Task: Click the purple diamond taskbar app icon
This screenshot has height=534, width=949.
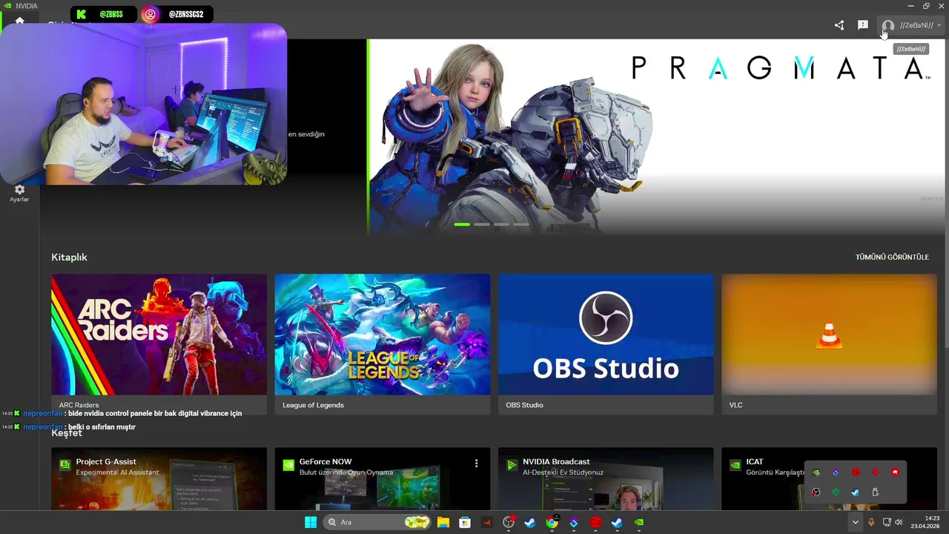Action: [x=574, y=522]
